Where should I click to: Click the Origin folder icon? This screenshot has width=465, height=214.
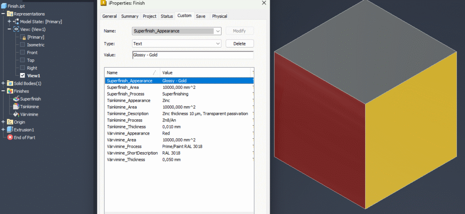pos(10,122)
